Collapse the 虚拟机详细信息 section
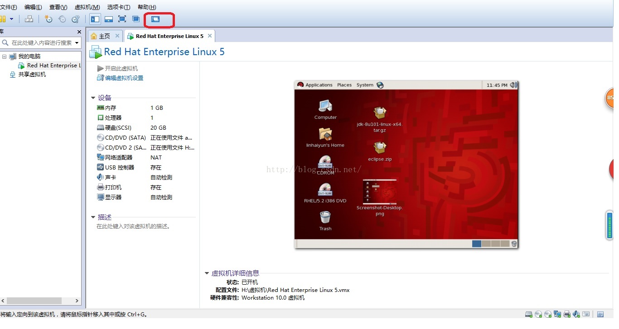619x329 pixels. [207, 273]
